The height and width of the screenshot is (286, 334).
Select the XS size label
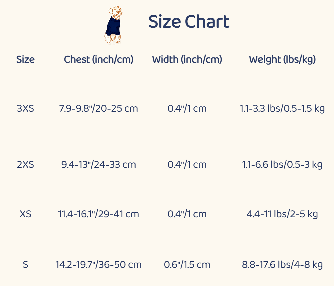(25, 214)
